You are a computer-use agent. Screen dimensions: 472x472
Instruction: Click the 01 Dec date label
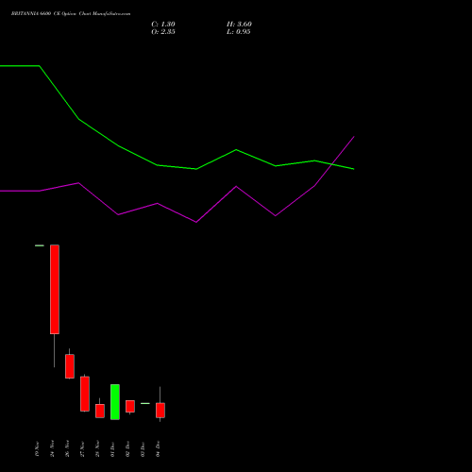click(112, 448)
